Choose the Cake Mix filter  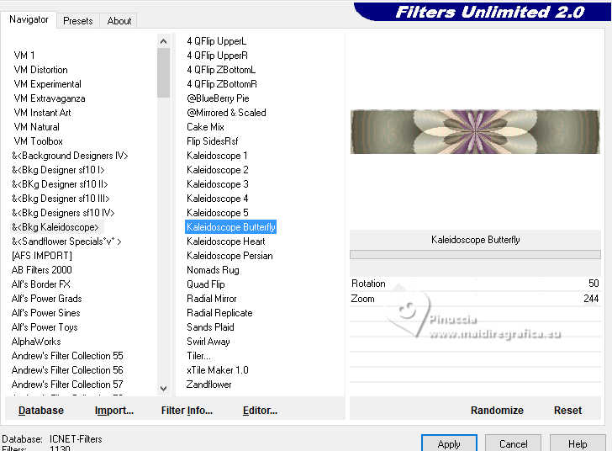[x=205, y=127]
